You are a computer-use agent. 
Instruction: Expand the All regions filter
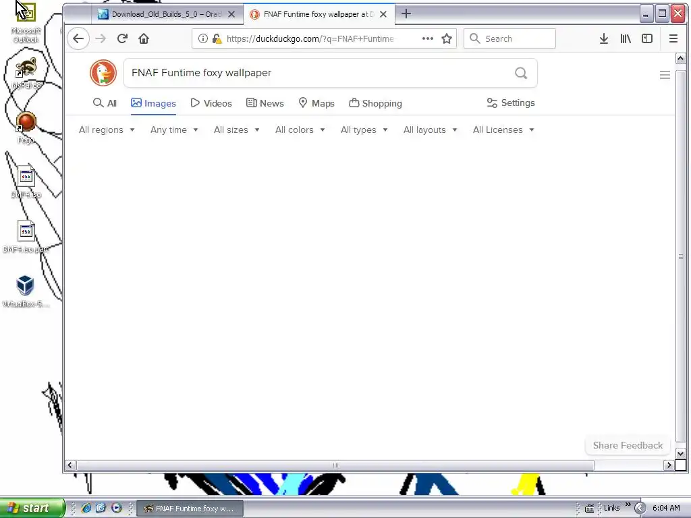(107, 130)
